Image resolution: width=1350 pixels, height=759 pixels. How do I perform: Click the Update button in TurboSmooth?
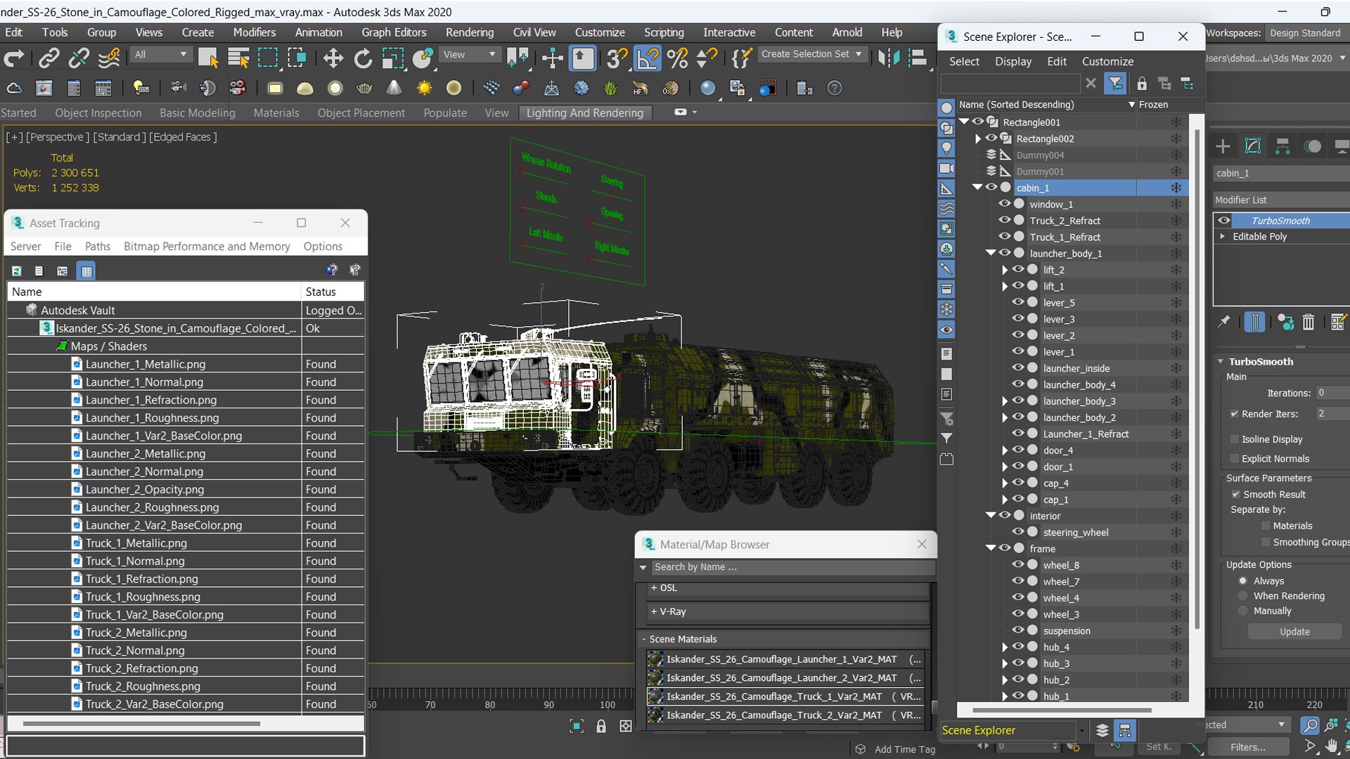1294,632
